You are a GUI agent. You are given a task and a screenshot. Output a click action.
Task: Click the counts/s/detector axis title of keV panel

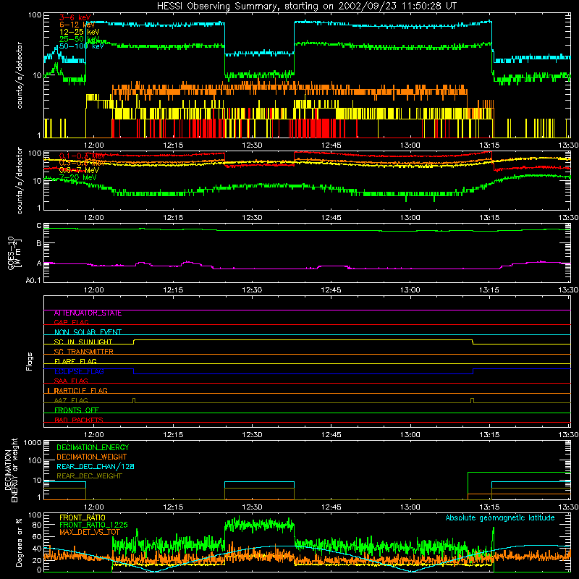20,75
